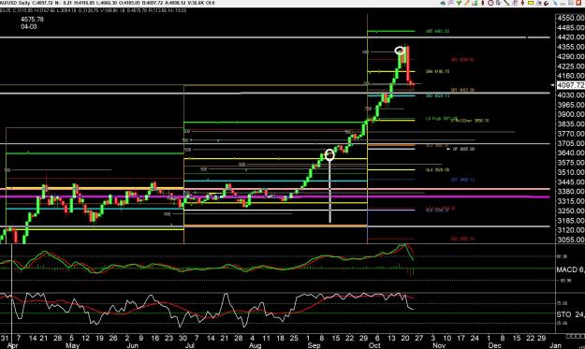This screenshot has height=349, width=585.
Task: Click the Apr month label on time axis
Action: click(12, 345)
